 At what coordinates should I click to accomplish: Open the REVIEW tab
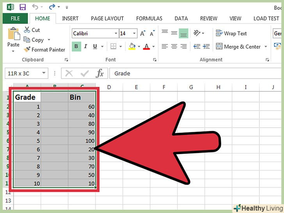point(209,18)
